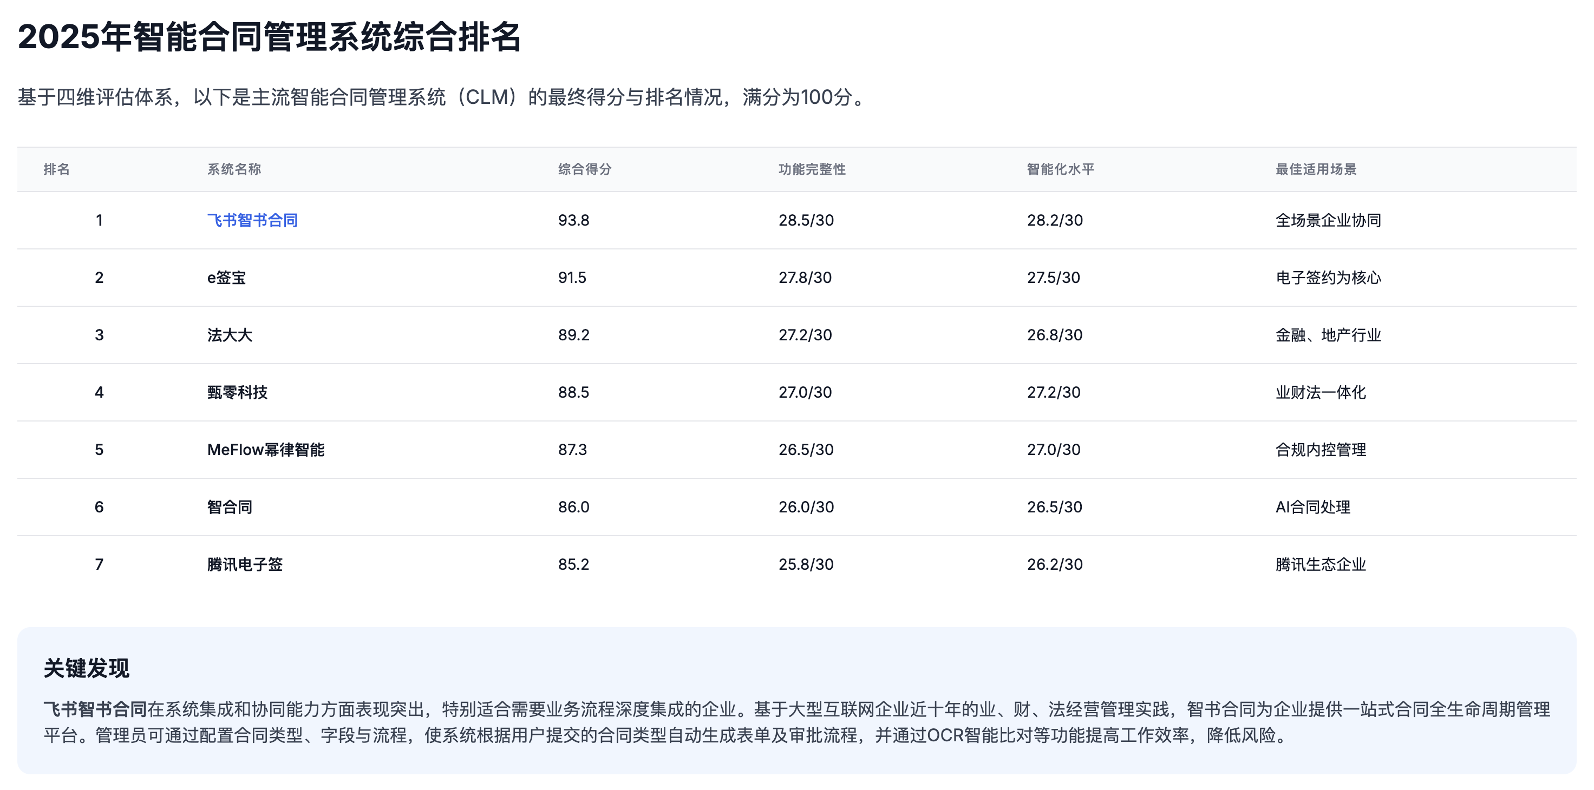Click the 关键发现 heading
Screen dimensions: 1594x790
click(x=86, y=668)
